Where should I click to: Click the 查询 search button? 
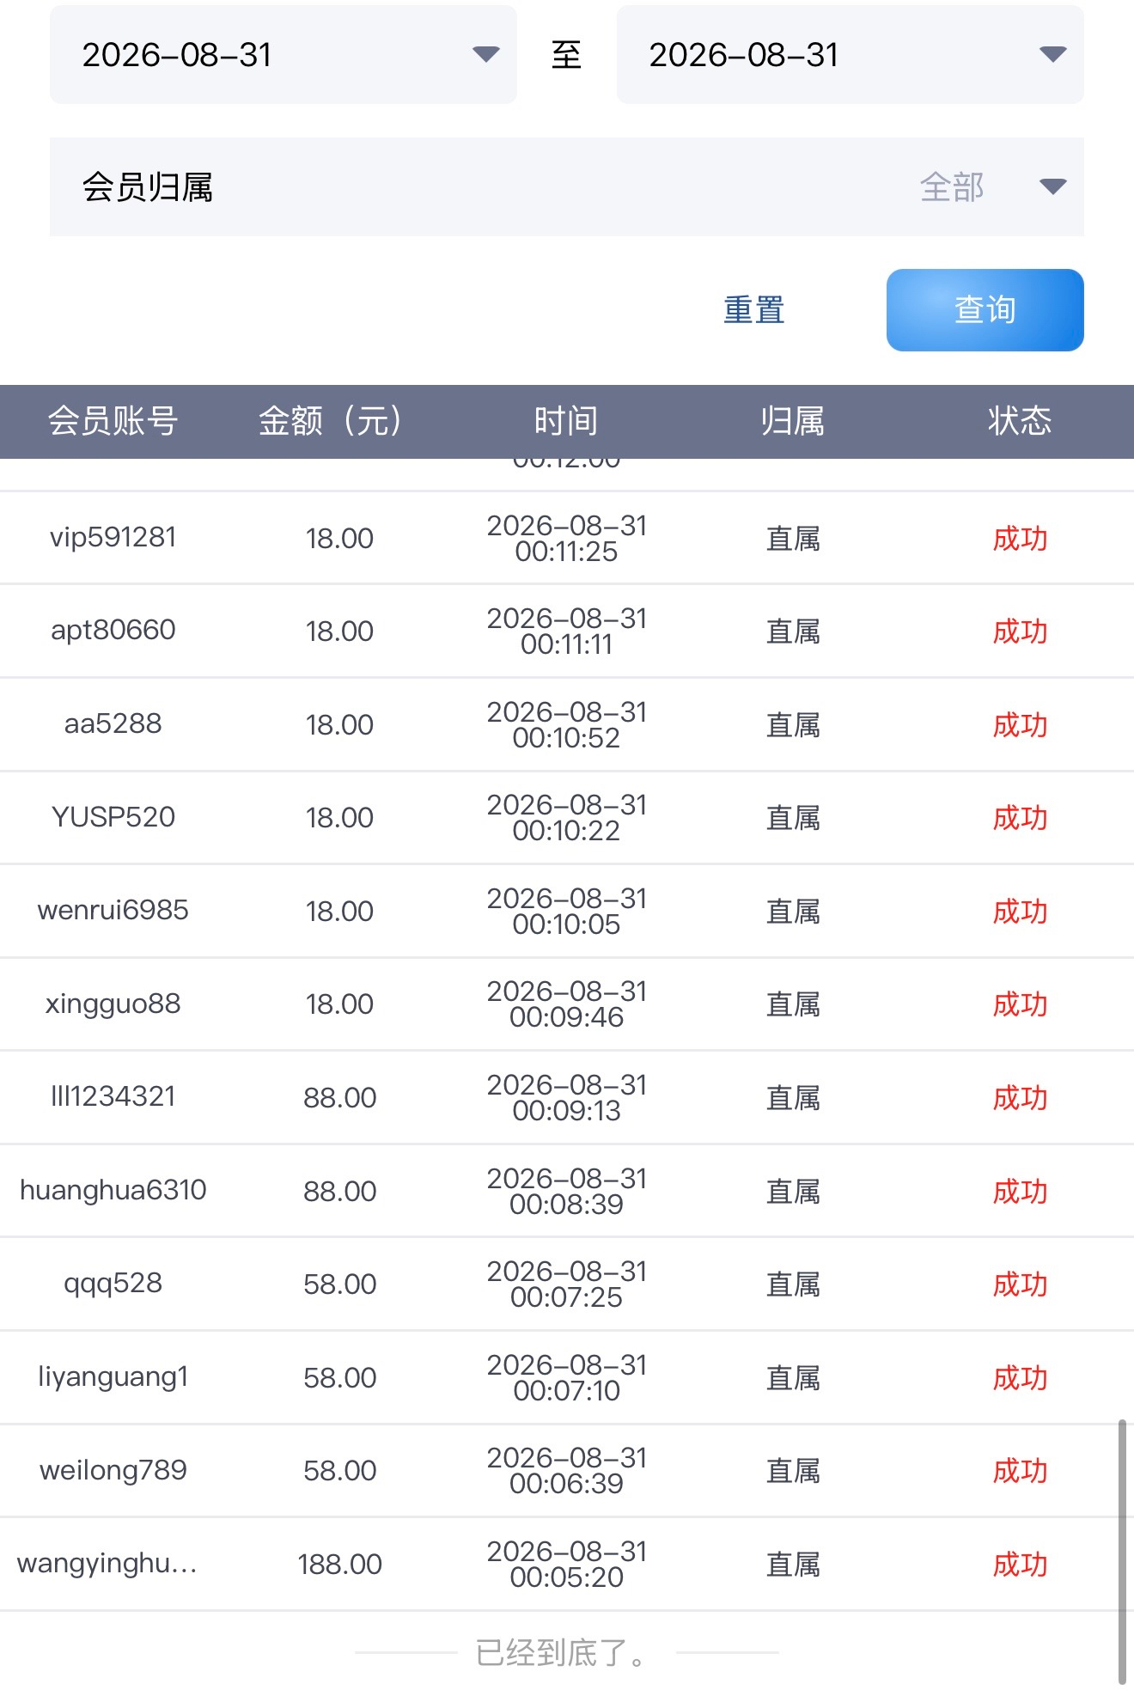[985, 310]
